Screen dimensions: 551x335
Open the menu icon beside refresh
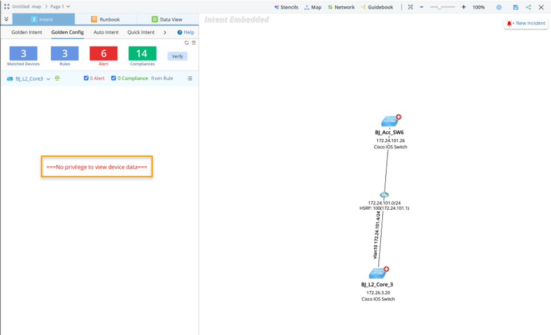click(194, 43)
